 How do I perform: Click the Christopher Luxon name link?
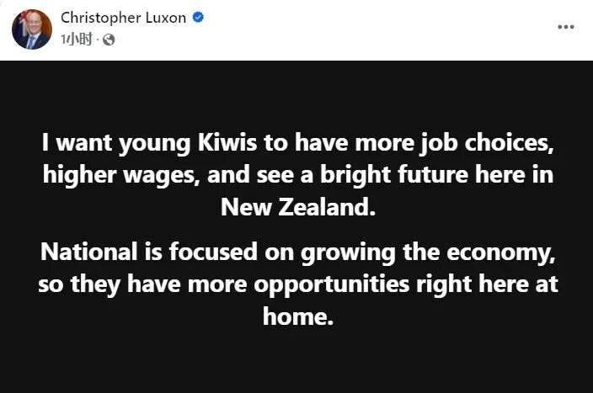tap(123, 18)
